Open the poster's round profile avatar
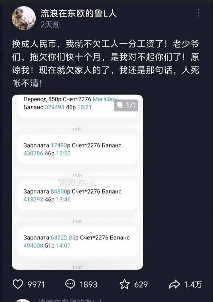The width and height of the screenshot is (213, 302). [x=24, y=18]
